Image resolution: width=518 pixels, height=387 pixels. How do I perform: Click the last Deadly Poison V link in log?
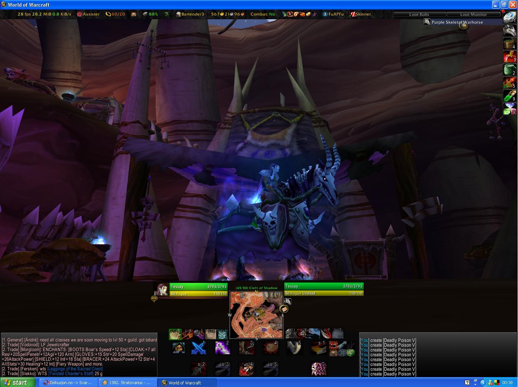pyautogui.click(x=400, y=374)
